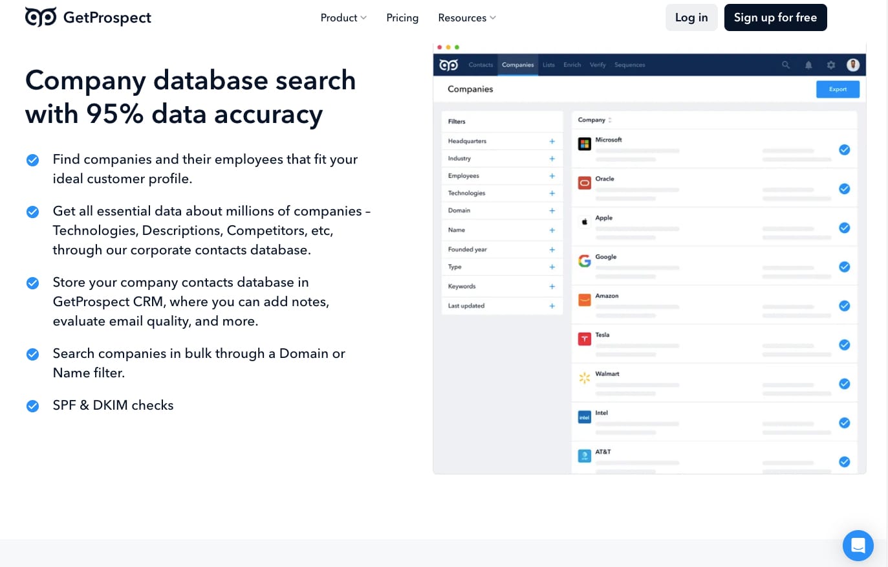This screenshot has width=888, height=567.
Task: Expand the Technologies filter
Action: tap(552, 194)
